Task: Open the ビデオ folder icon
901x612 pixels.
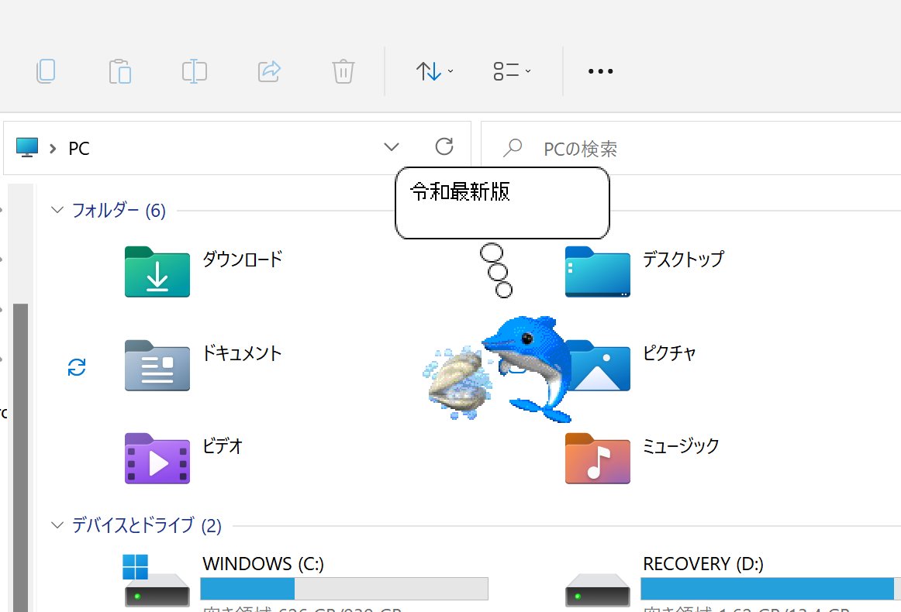Action: coord(157,459)
